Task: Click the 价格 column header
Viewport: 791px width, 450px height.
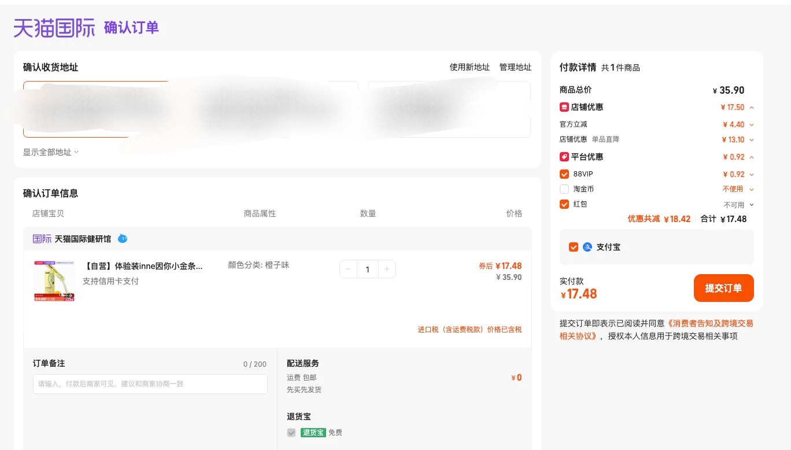Action: 514,213
